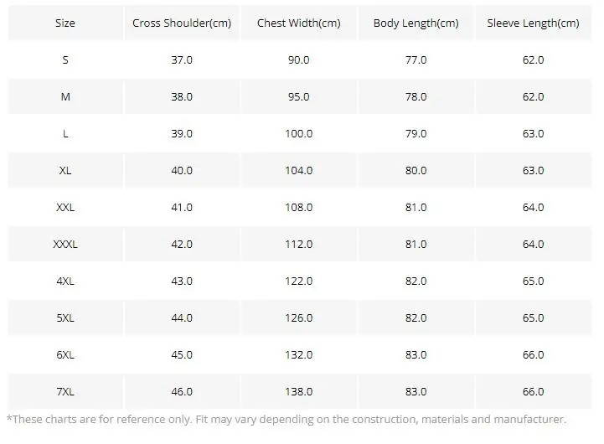Select the 45.0 cross shoulder cell

coord(182,355)
